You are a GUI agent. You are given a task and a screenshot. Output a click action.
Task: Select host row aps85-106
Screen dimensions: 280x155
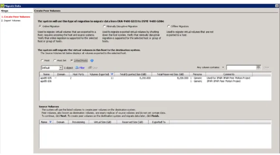click(155, 81)
